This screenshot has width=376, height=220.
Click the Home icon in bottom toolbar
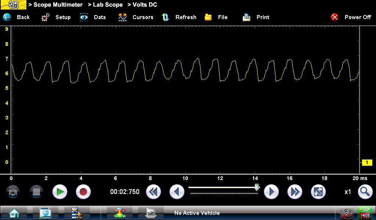tap(14, 213)
